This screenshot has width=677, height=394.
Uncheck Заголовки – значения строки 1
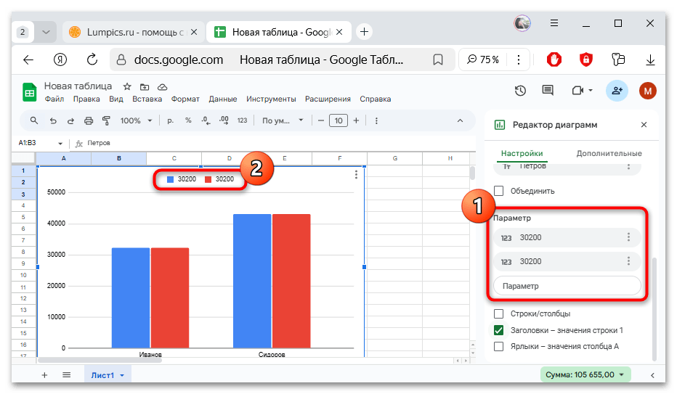[499, 330]
